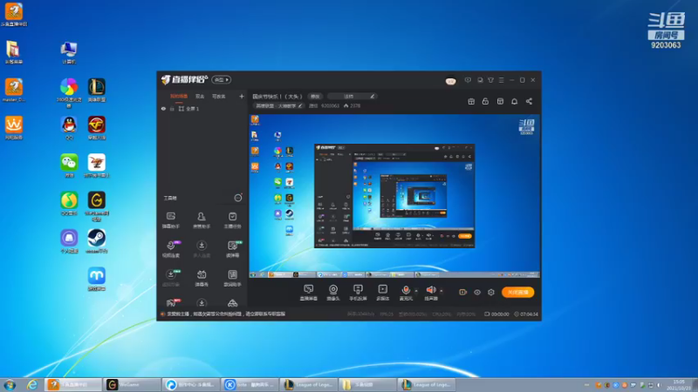Open hamburger menu in streaming app title bar

[x=501, y=80]
